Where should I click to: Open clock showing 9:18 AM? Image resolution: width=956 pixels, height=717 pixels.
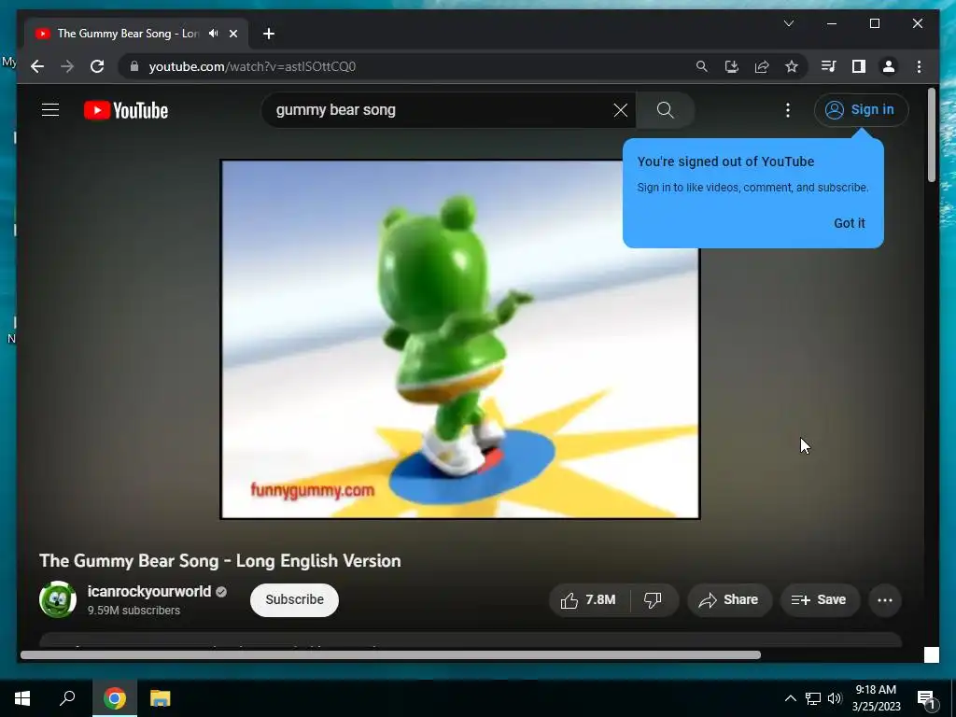tap(876, 698)
